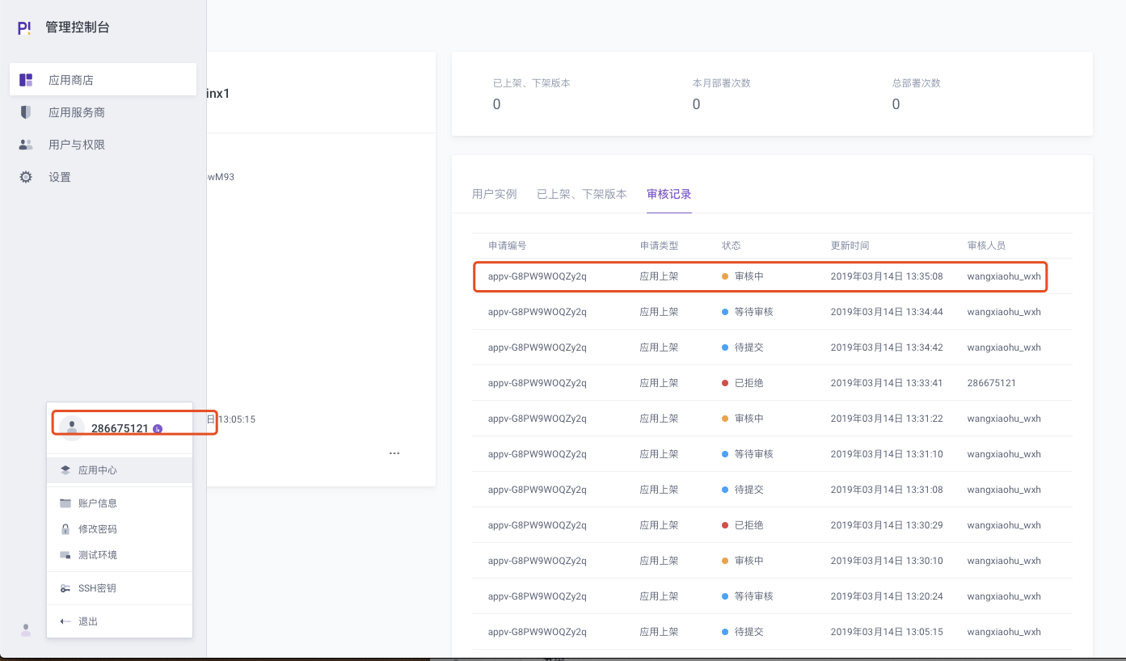Screen dimensions: 1126x661
Task: Click the 应用商店 app store icon
Action: [x=26, y=80]
